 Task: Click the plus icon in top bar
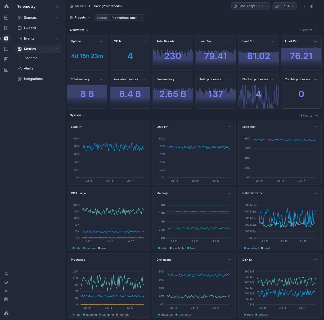[x=305, y=6]
